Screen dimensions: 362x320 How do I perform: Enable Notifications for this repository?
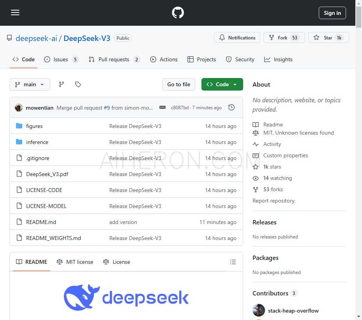[x=237, y=37]
